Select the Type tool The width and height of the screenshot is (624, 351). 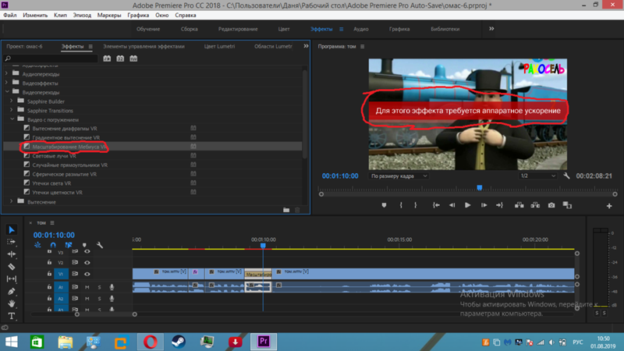[12, 317]
